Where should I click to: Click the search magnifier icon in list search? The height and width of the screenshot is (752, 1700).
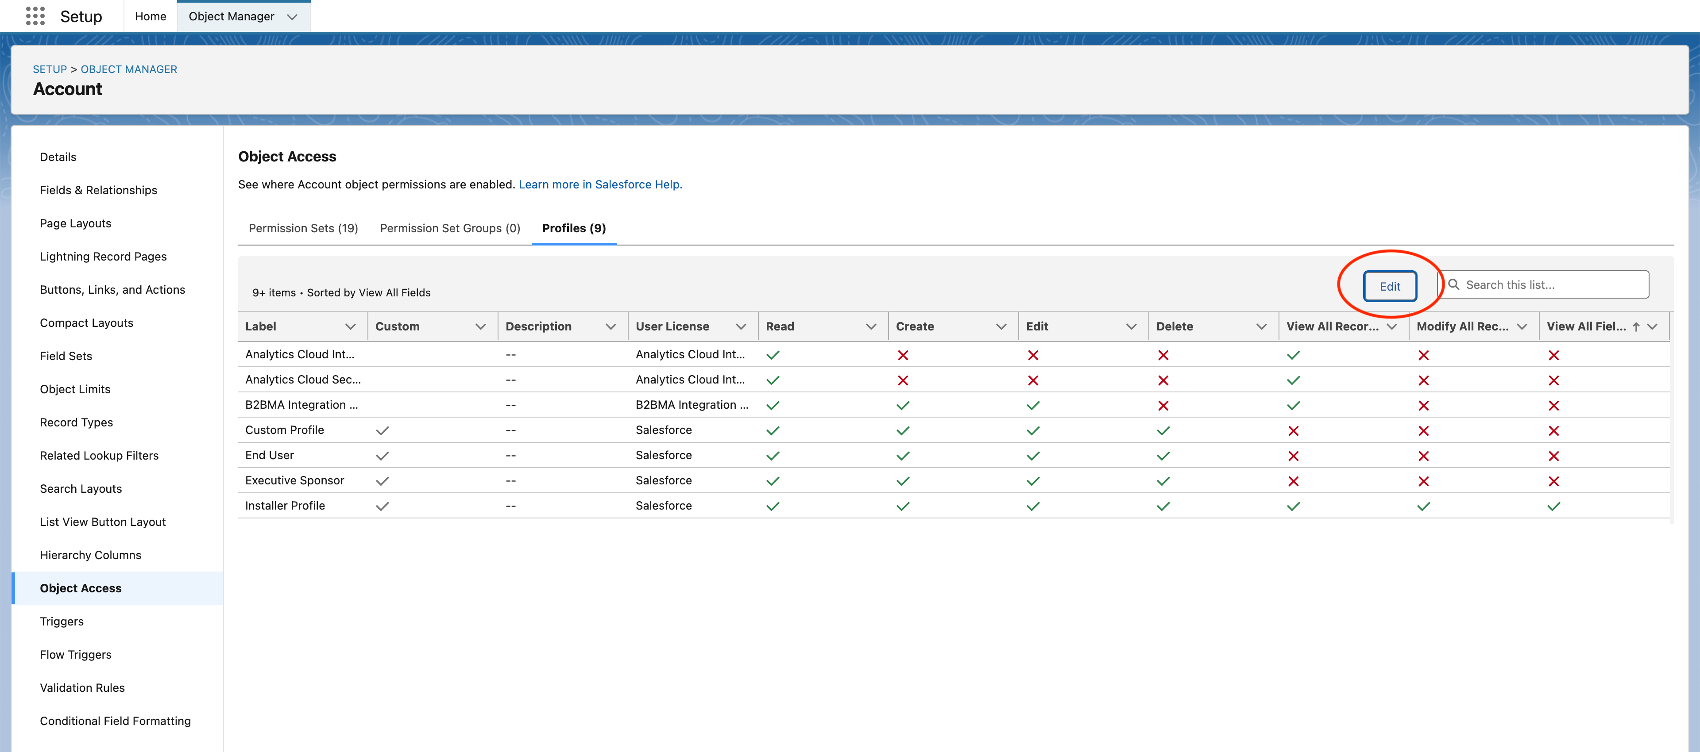tap(1453, 284)
